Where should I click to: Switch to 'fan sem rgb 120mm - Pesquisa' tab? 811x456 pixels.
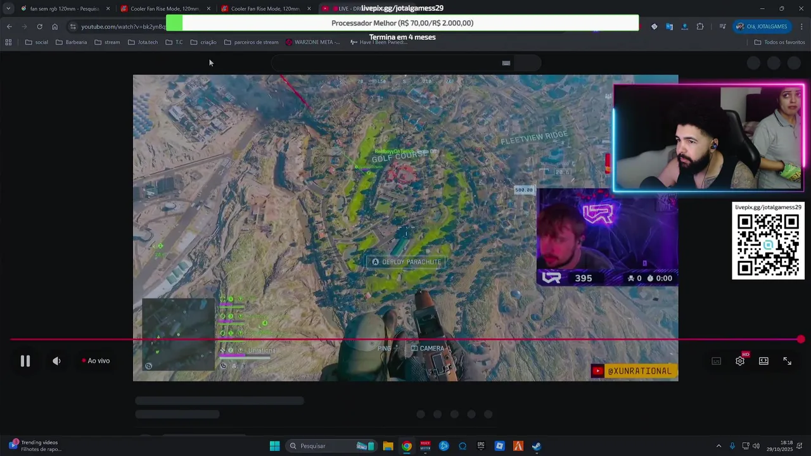65,9
